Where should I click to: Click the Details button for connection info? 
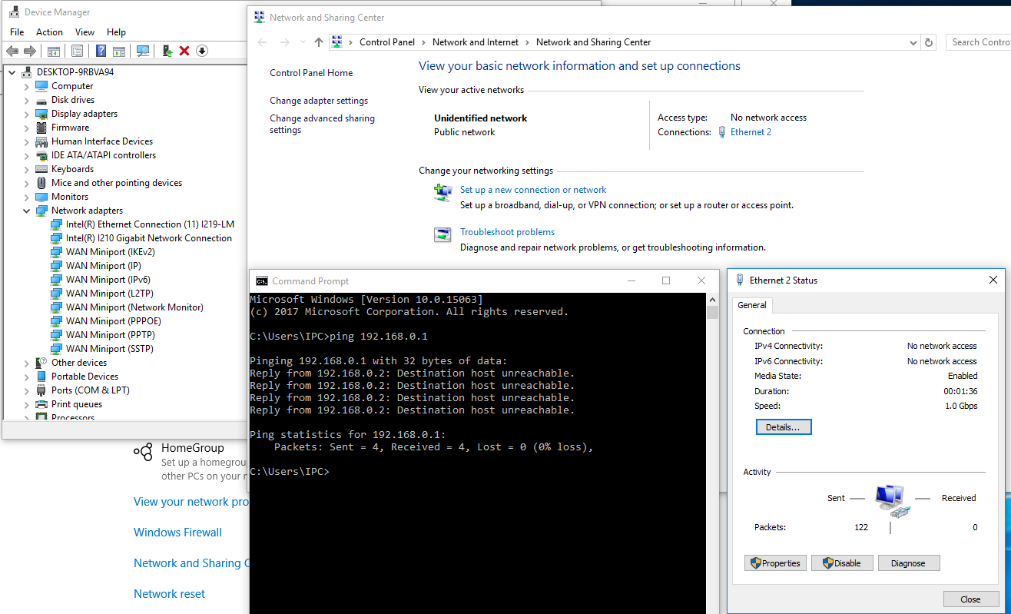click(784, 426)
